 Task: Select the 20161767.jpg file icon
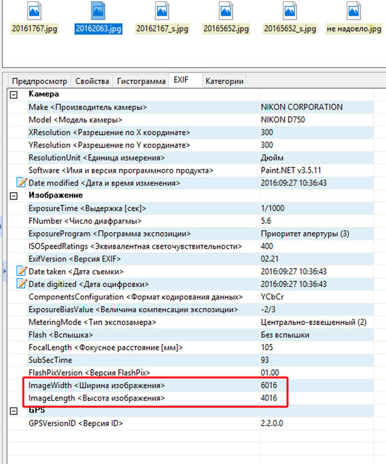pos(34,11)
